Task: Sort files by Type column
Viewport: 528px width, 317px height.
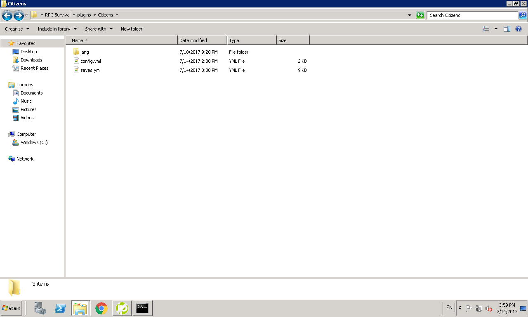Action: [252, 40]
